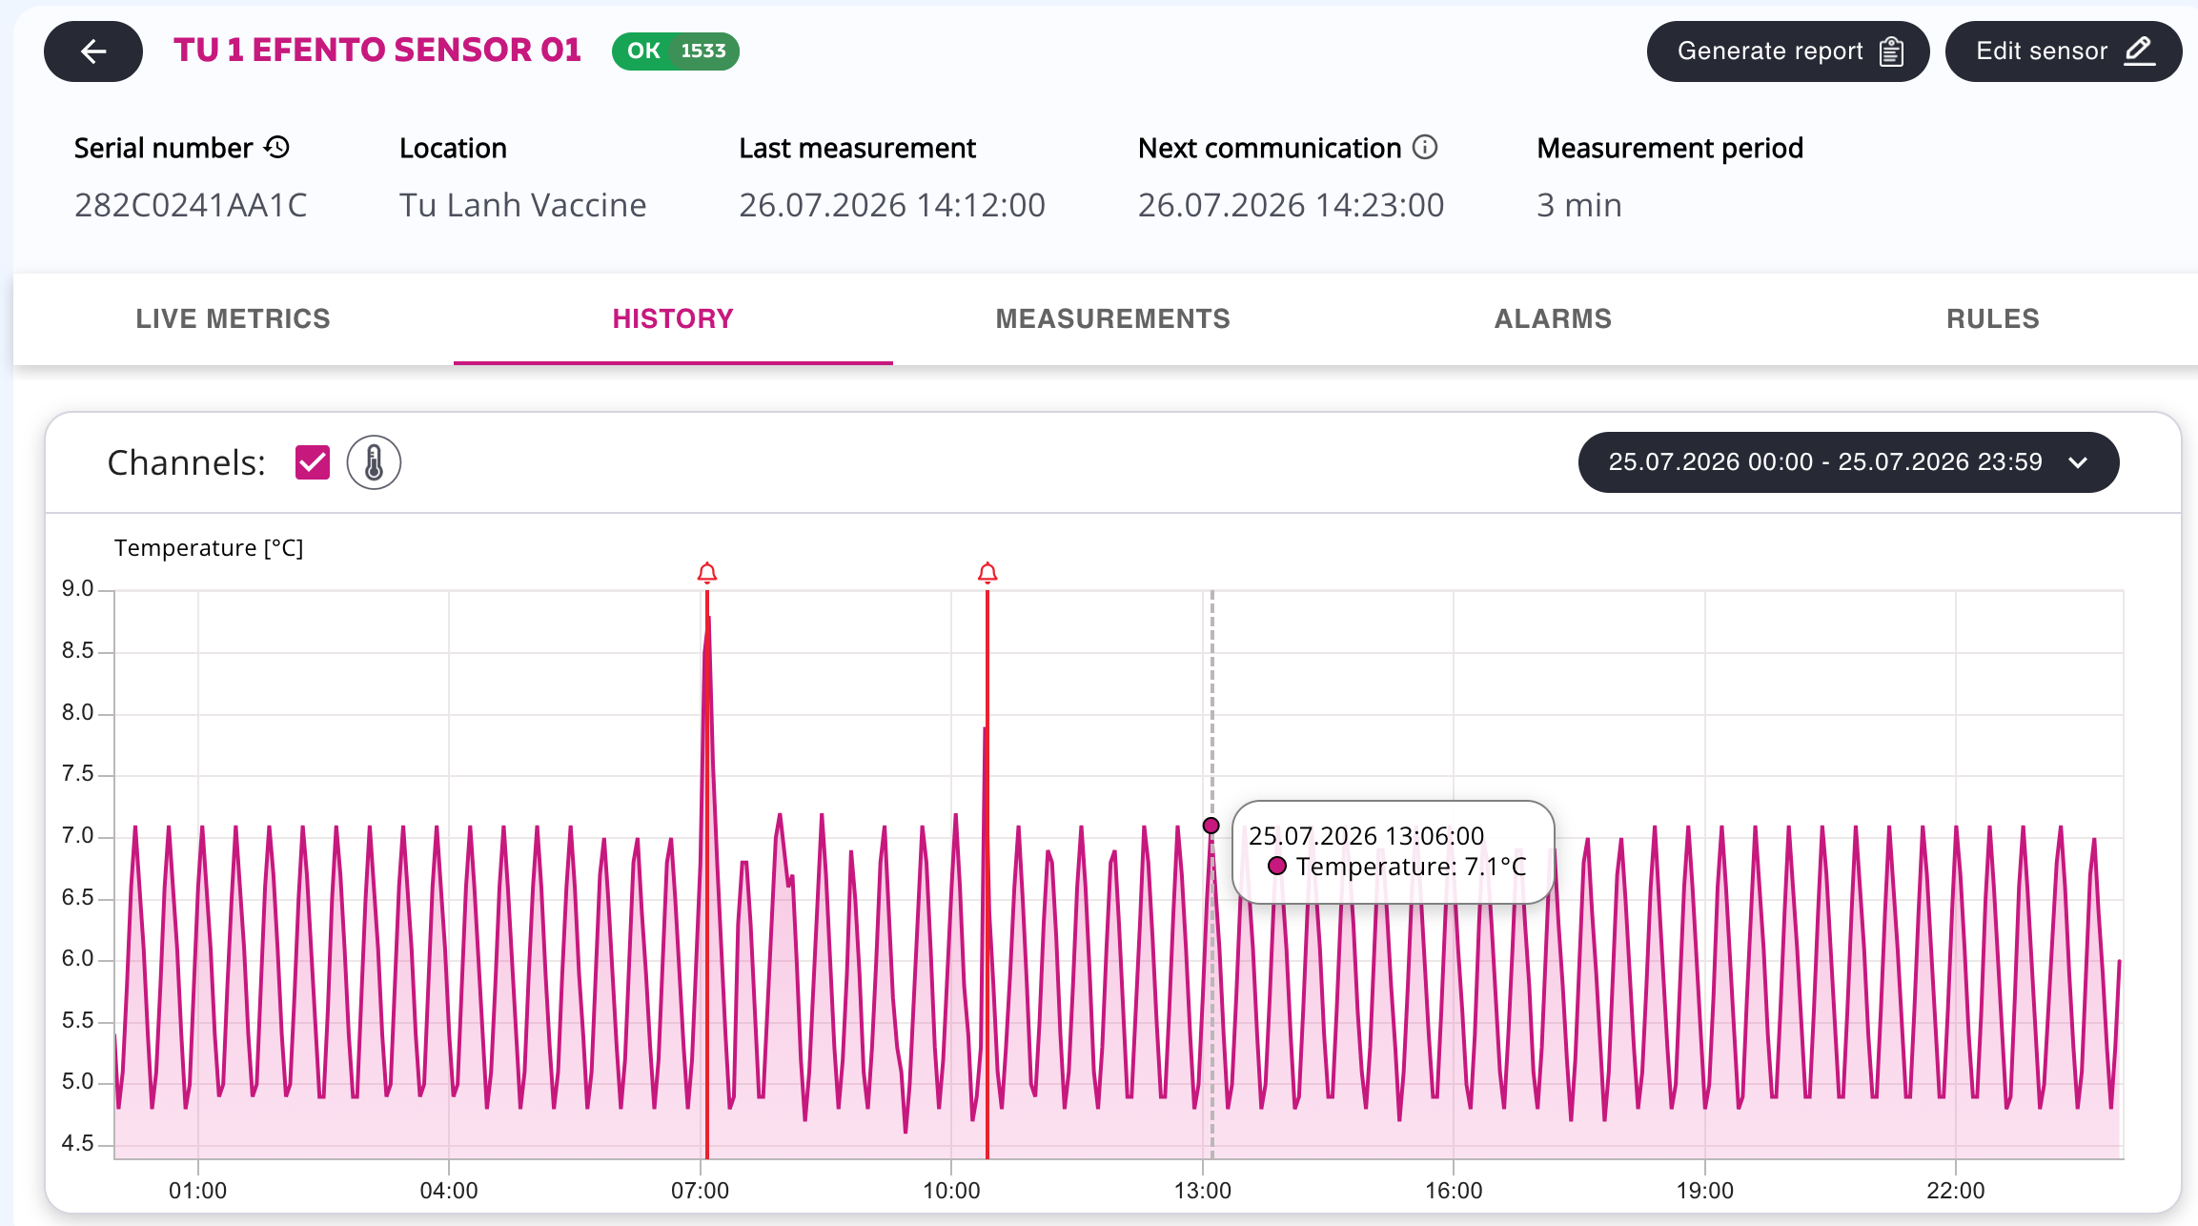This screenshot has width=2198, height=1226.
Task: Click the thermometer channel icon
Action: 374,463
